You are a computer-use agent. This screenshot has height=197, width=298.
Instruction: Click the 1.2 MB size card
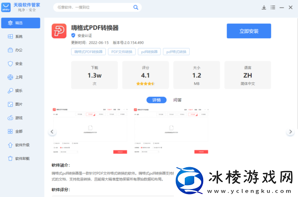tap(197, 75)
